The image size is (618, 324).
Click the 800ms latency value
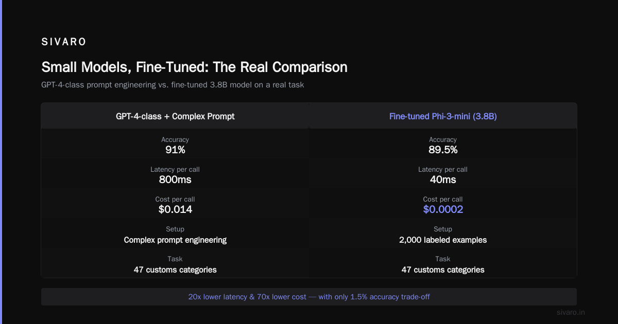175,180
